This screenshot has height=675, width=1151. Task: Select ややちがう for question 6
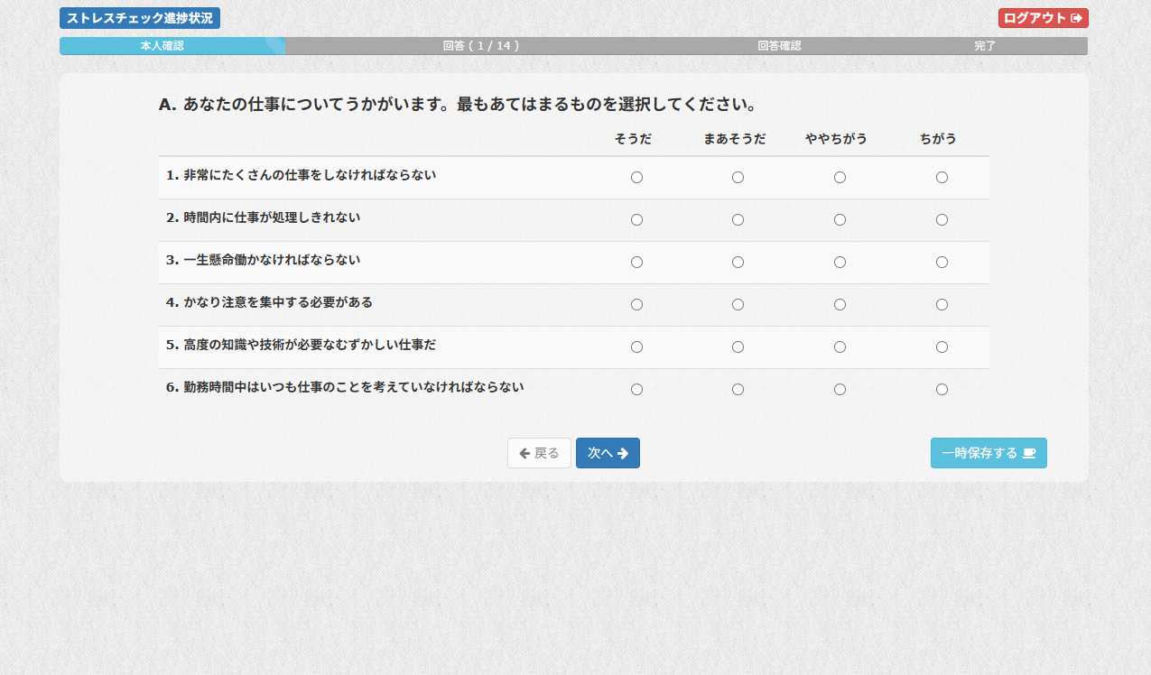point(840,390)
